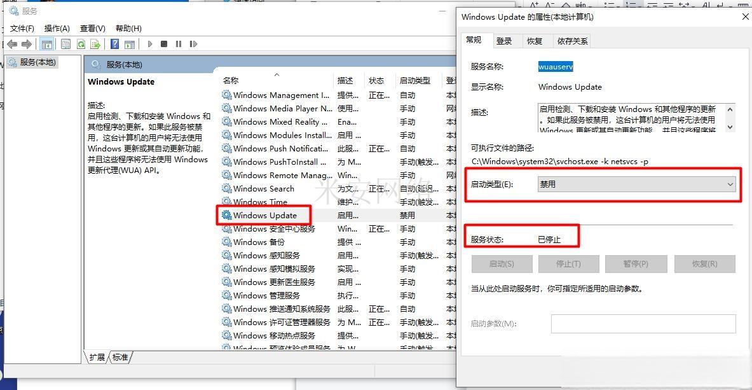The height and width of the screenshot is (390, 752).
Task: Open Help with the blue question-mark icon
Action: click(114, 44)
